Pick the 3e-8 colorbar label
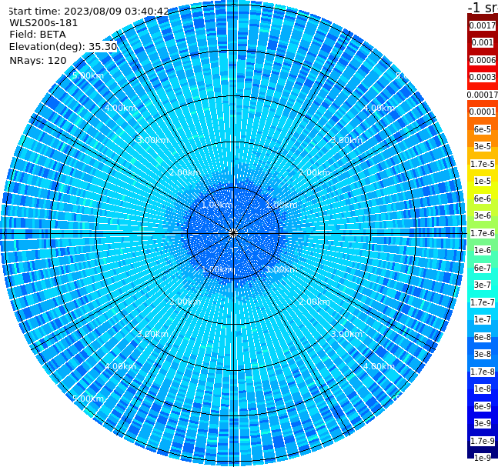 click(483, 354)
